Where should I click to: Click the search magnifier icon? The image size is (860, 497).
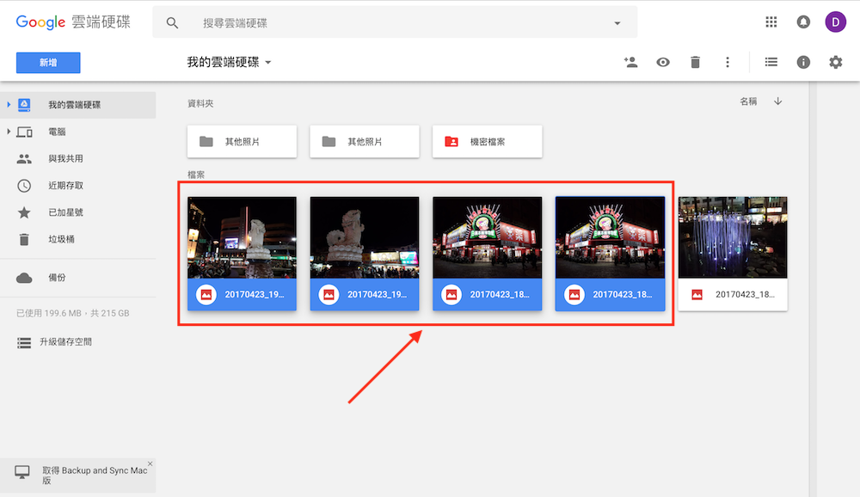point(172,23)
